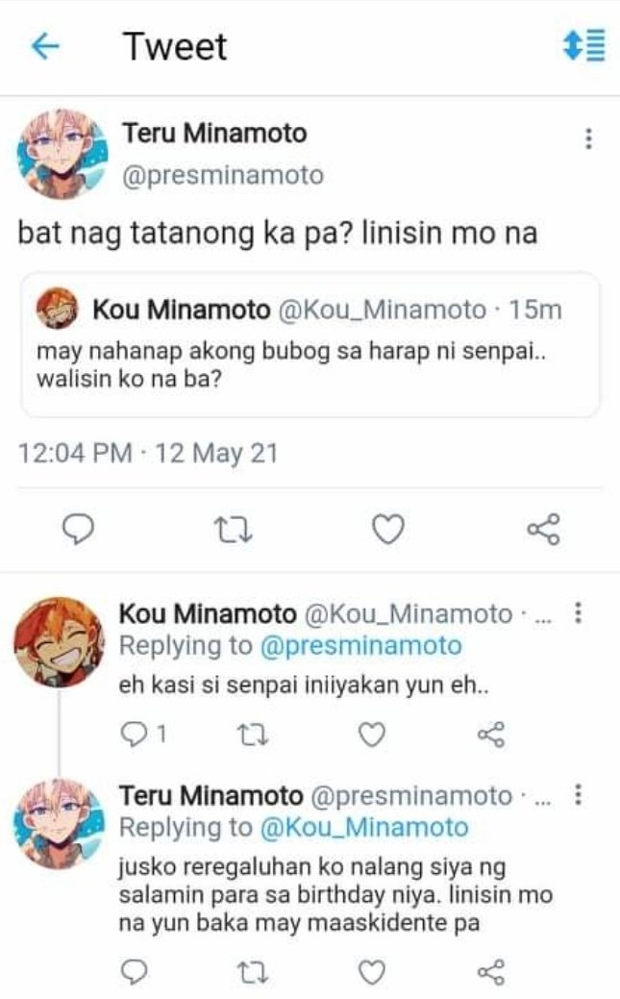Like the main tweet with heart icon
620x999 pixels.
pos(388,529)
